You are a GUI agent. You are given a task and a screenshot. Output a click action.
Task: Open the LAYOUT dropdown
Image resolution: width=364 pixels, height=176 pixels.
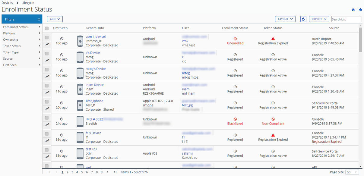pyautogui.click(x=285, y=19)
